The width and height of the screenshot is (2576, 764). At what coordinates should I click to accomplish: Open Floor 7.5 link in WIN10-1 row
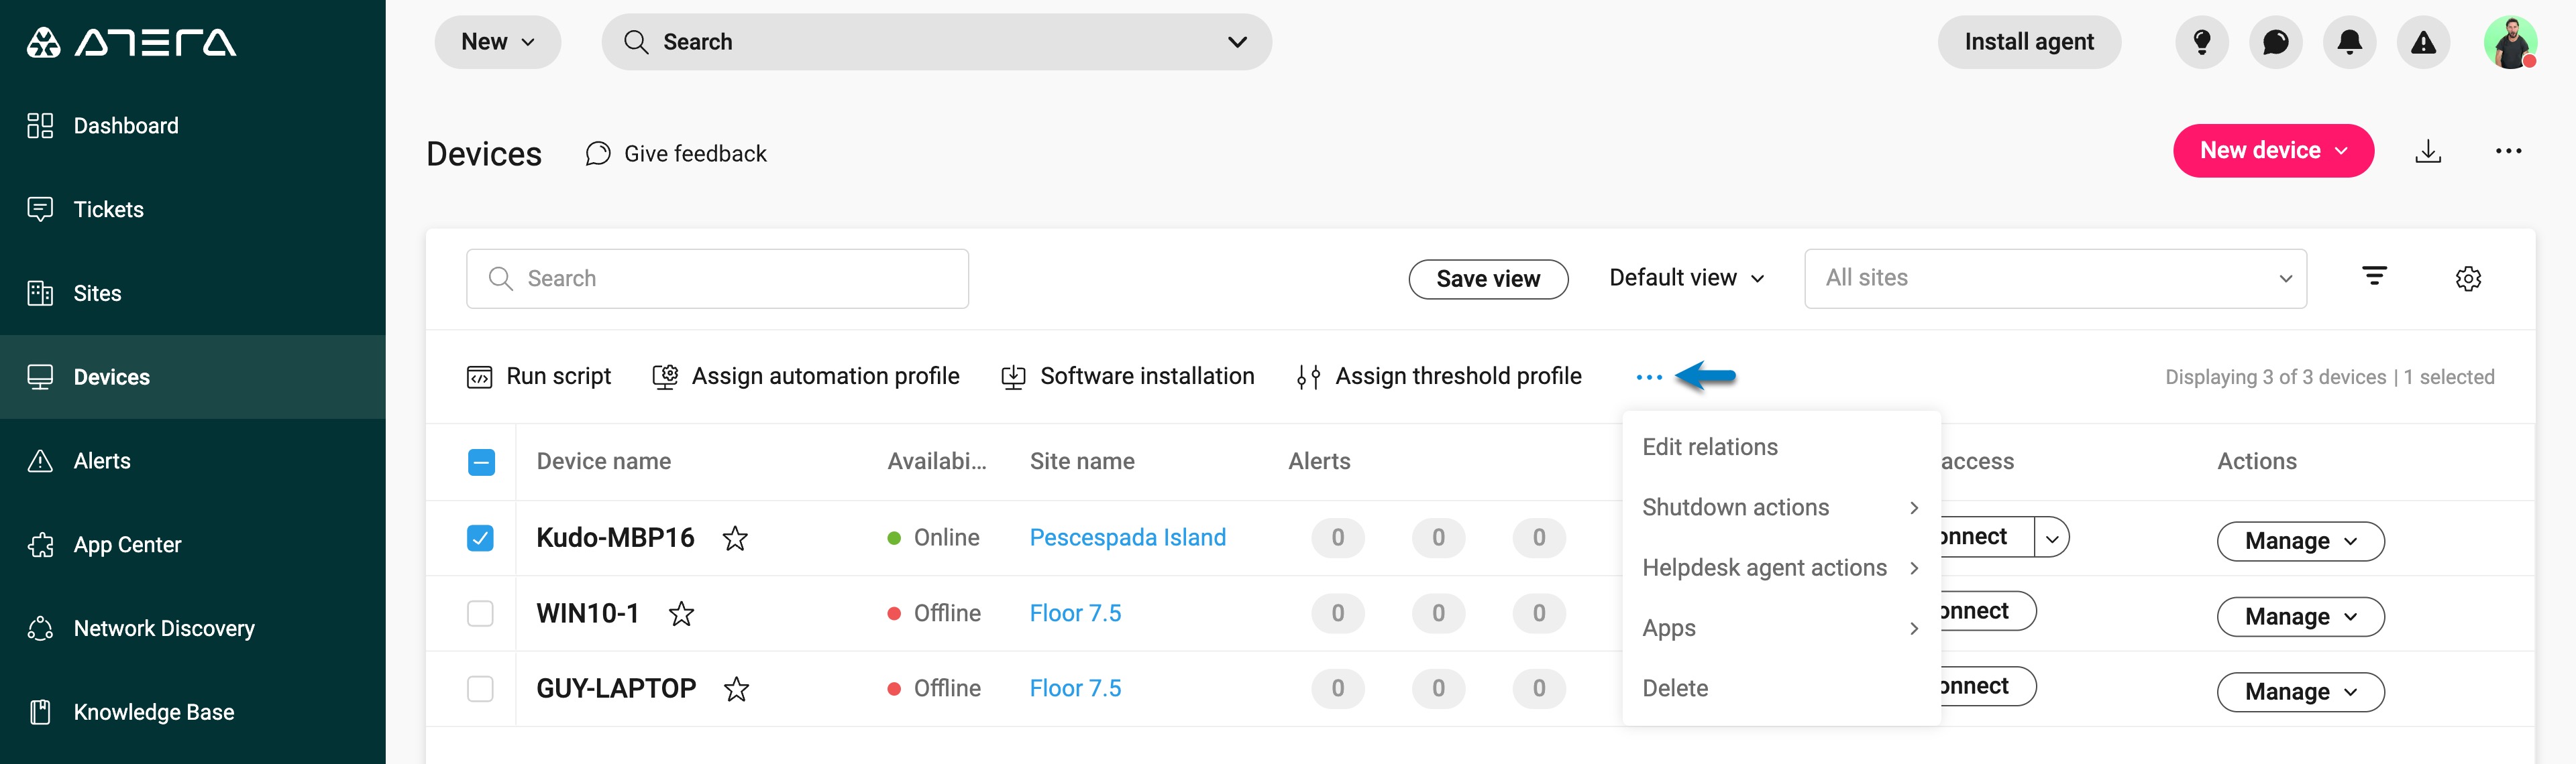pos(1075,613)
